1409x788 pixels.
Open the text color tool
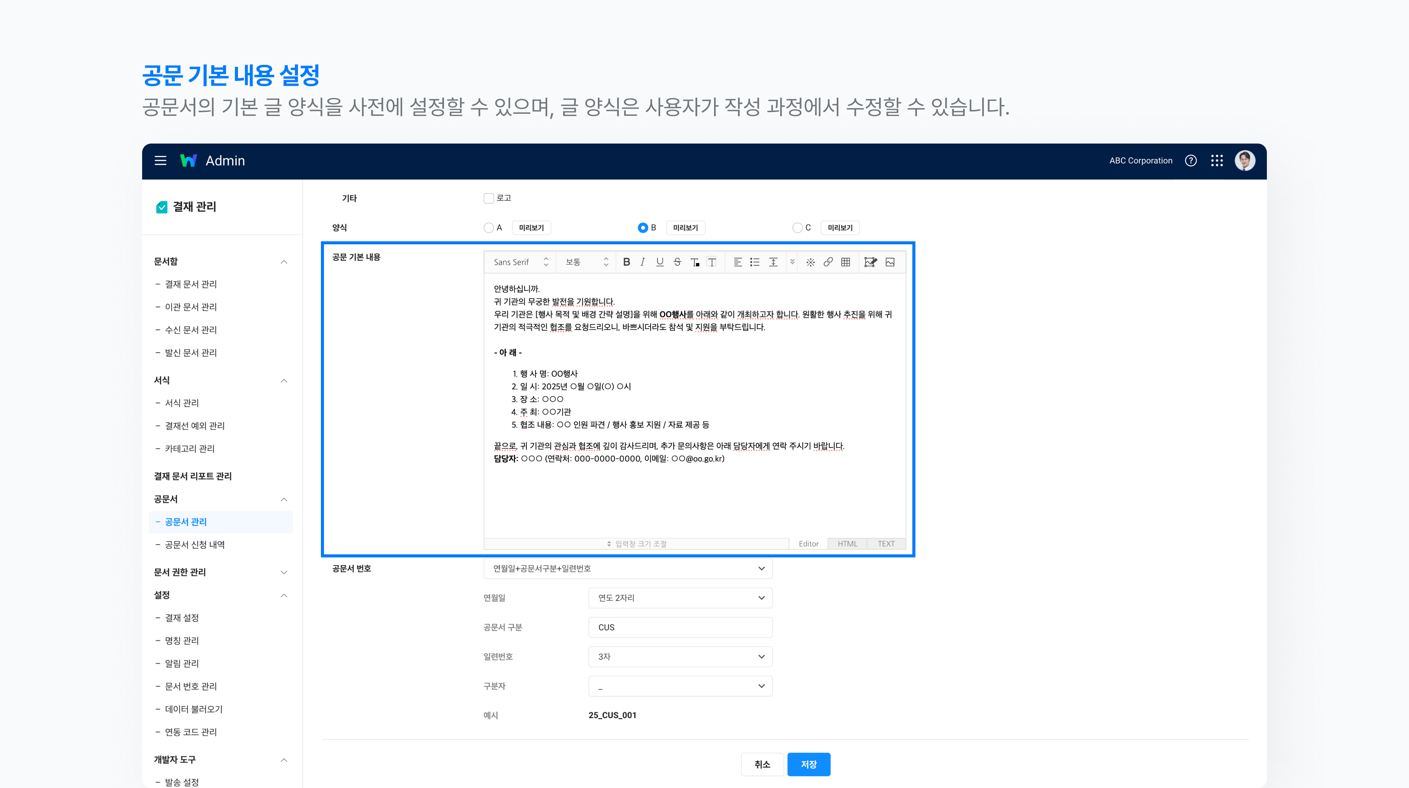[695, 262]
